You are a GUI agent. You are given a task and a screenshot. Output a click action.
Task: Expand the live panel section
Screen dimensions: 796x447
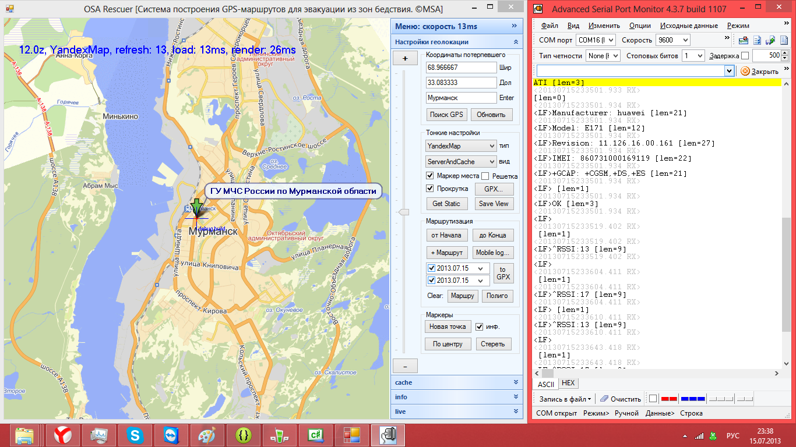coord(456,411)
